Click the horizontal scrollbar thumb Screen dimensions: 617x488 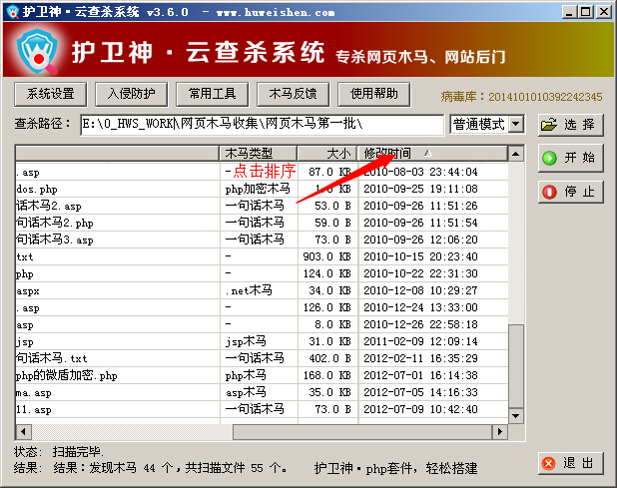(362, 431)
